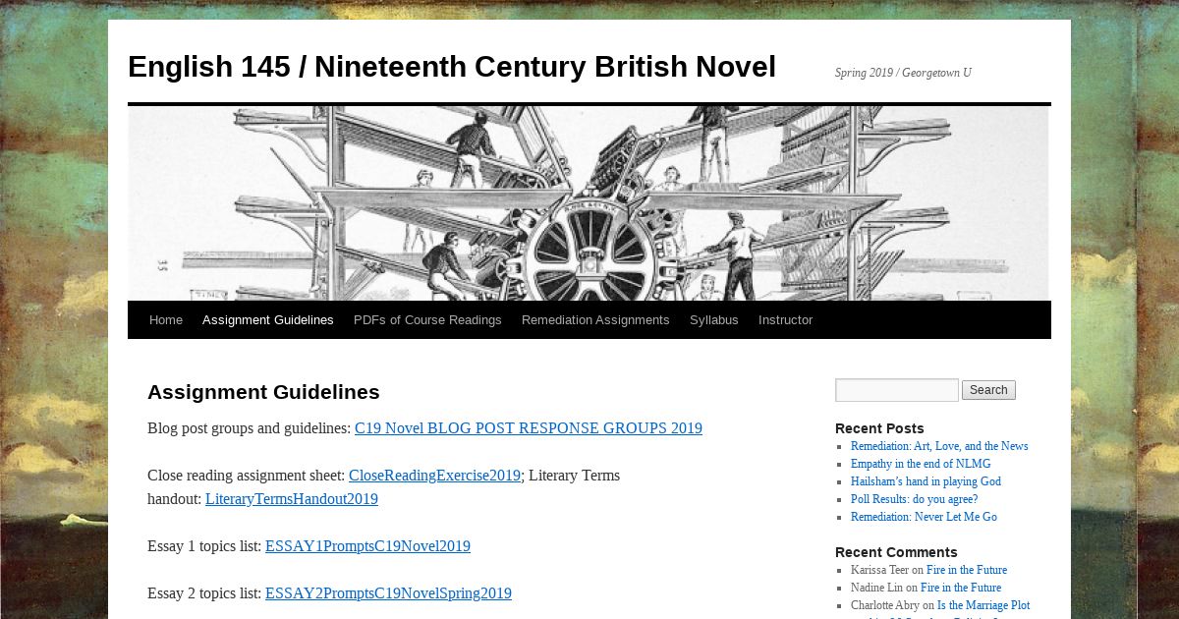Screen dimensions: 1179x619
Task: Open the LiteraryTermsHandout2019 link
Action: coord(292,499)
